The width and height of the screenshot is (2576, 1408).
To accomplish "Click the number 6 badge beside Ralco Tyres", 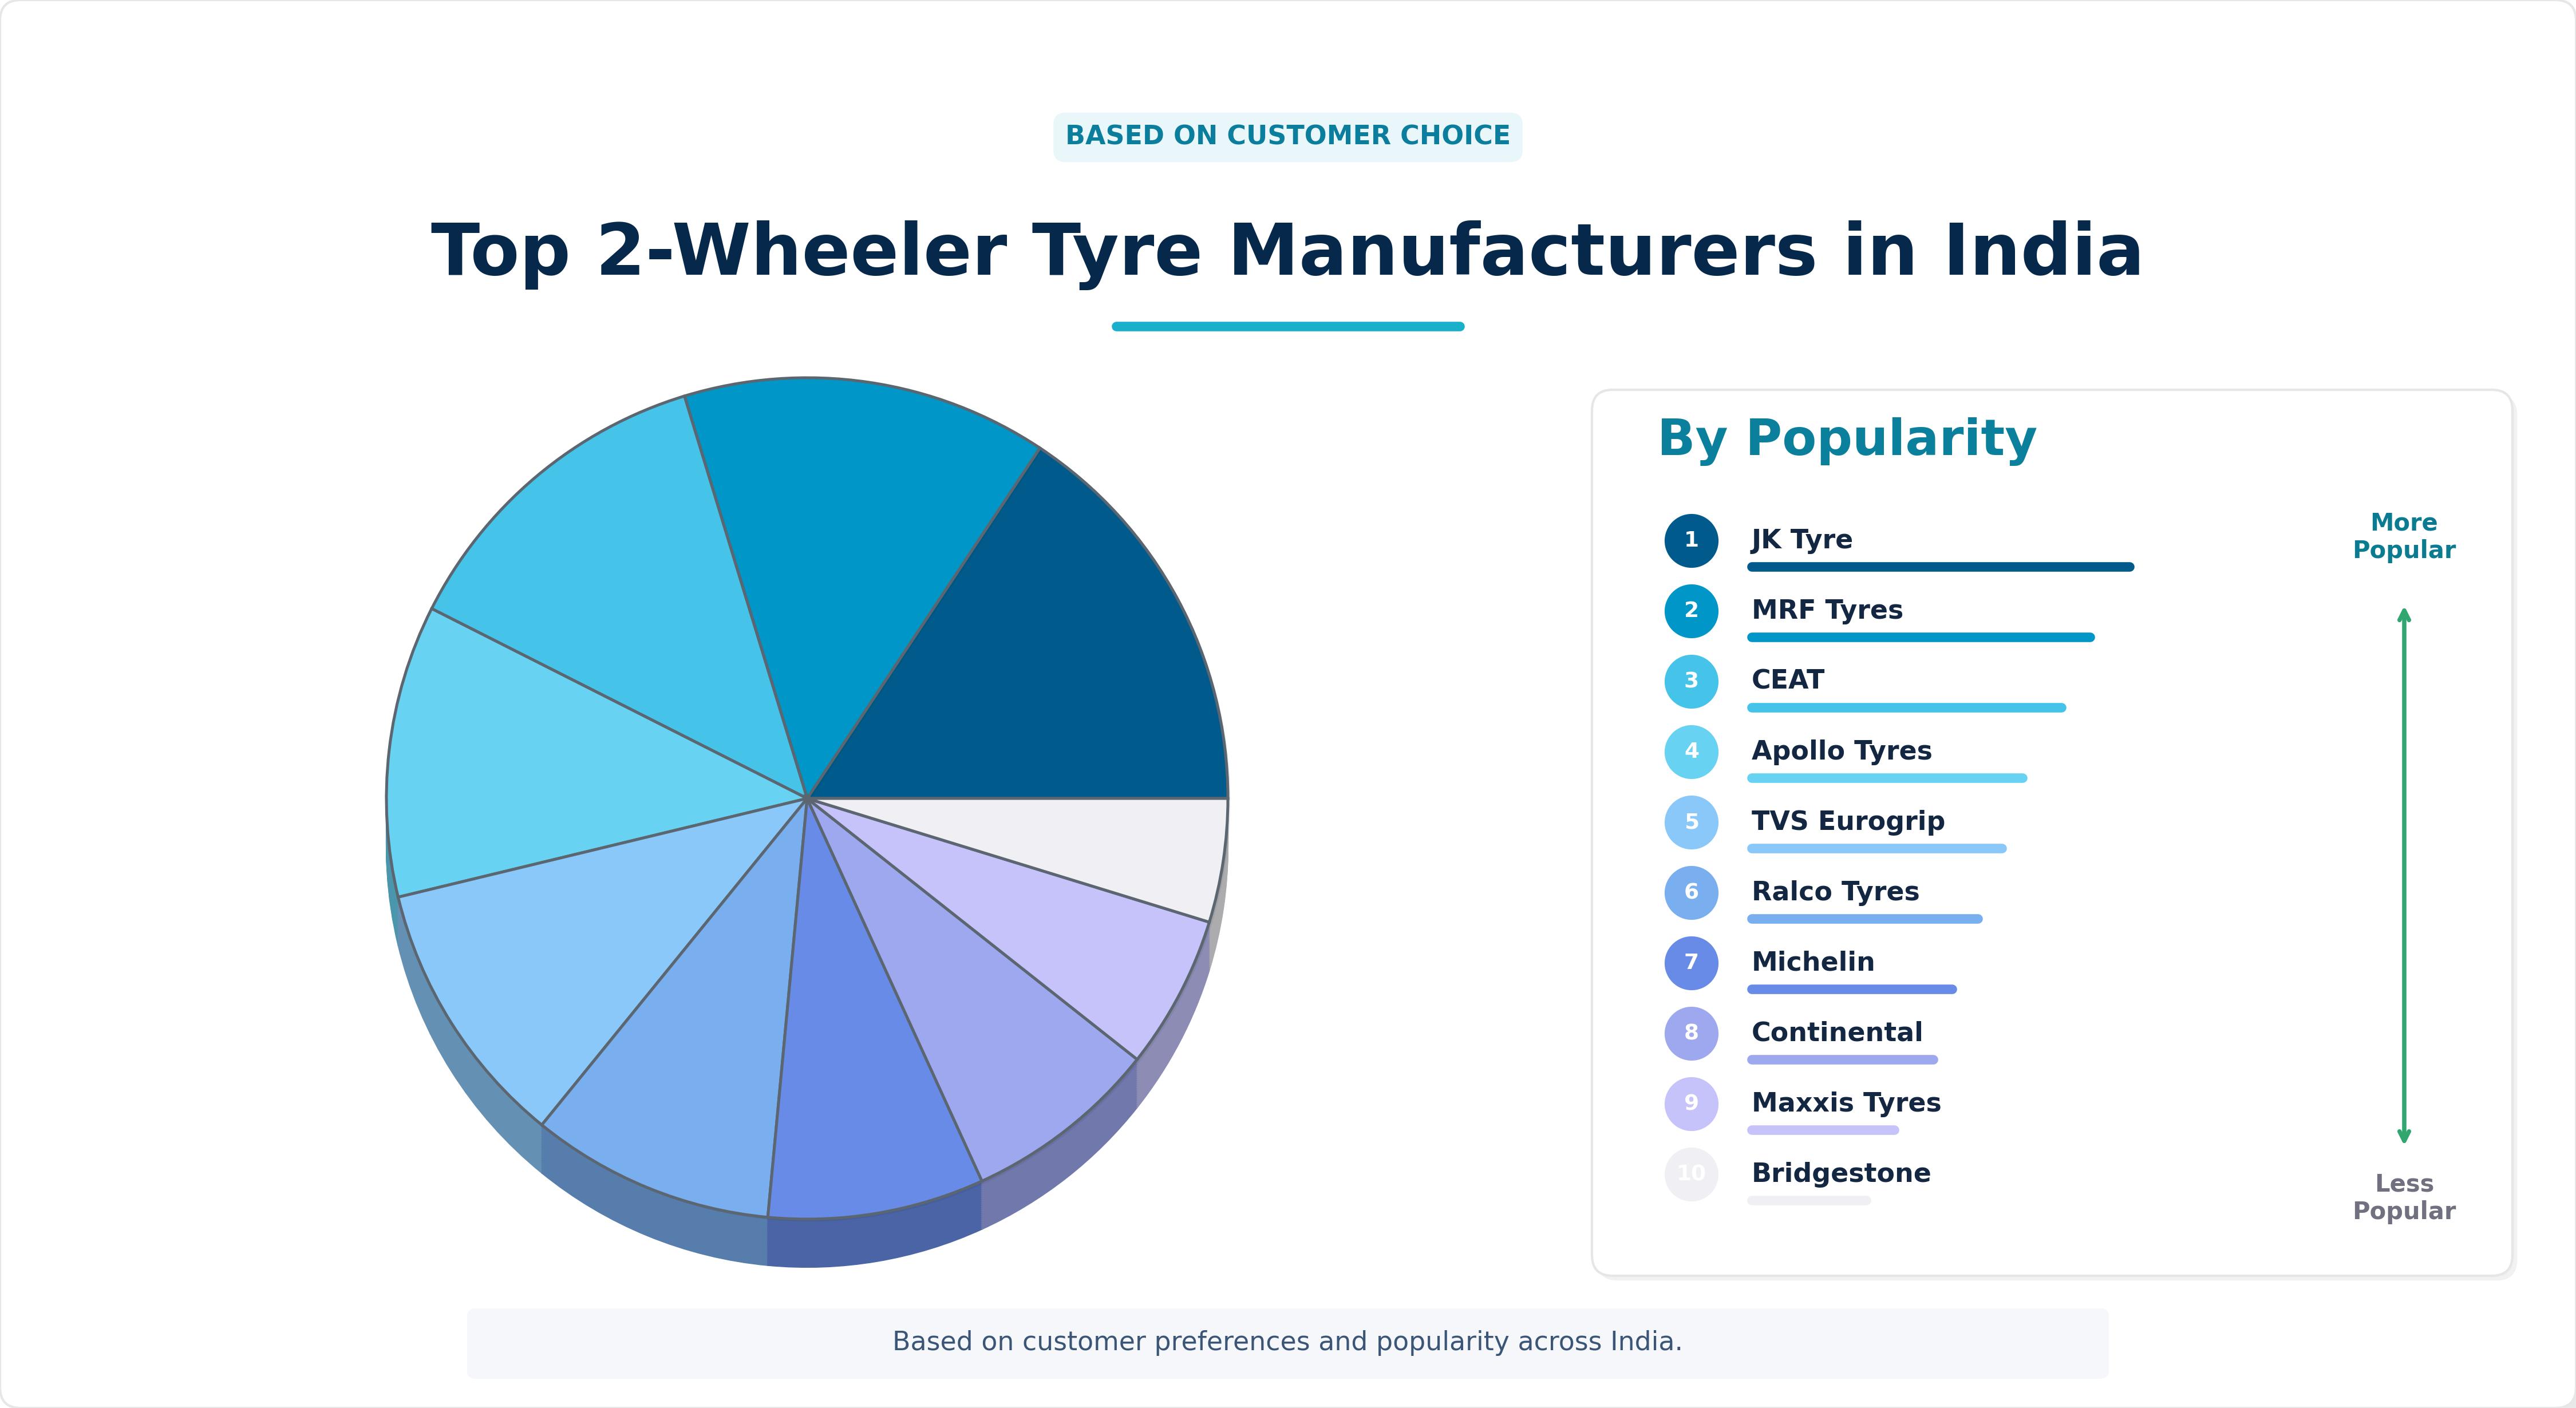I will point(1691,893).
